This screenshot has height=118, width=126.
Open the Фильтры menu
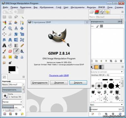click(x=91, y=7)
